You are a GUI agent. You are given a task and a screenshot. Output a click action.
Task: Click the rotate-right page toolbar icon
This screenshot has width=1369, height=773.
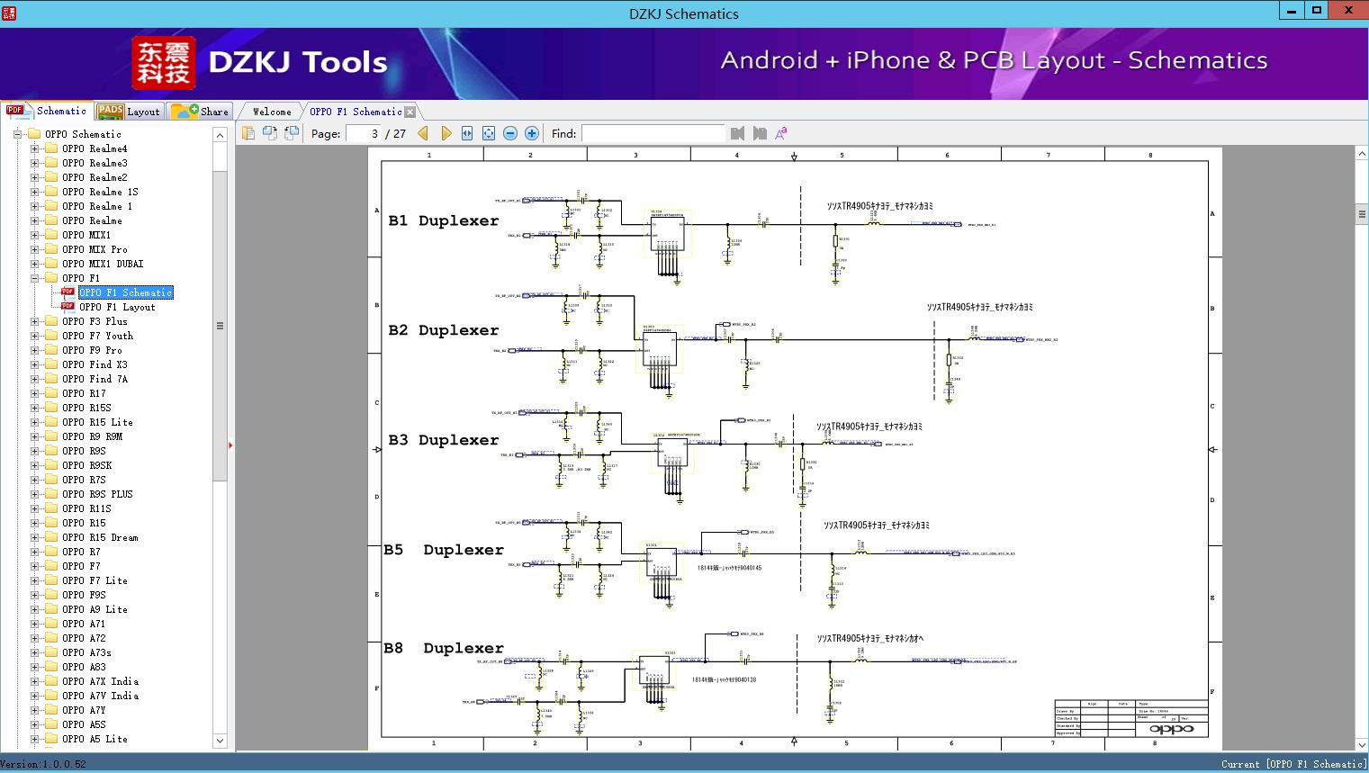click(292, 133)
